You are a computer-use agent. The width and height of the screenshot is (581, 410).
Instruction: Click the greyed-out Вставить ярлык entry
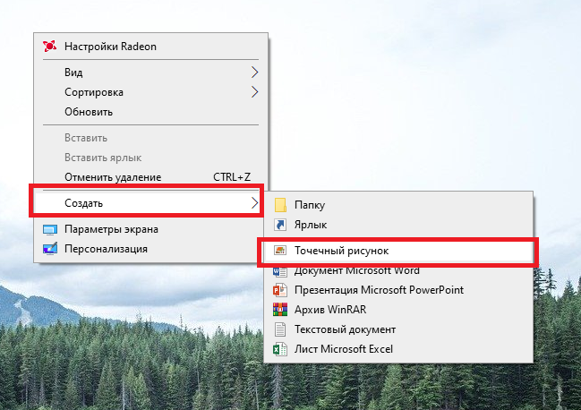pyautogui.click(x=150, y=158)
